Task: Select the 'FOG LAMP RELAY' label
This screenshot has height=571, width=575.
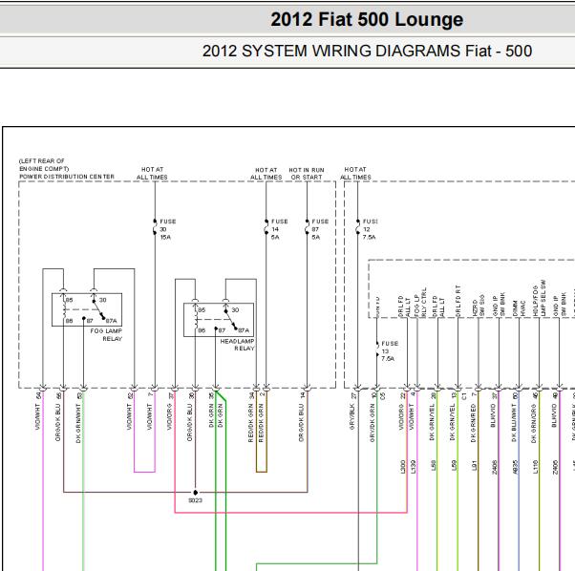Action: [106, 334]
